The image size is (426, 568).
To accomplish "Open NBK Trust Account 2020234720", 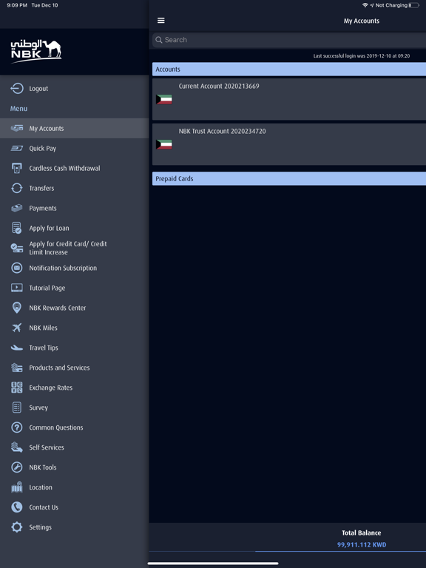I will pos(289,144).
